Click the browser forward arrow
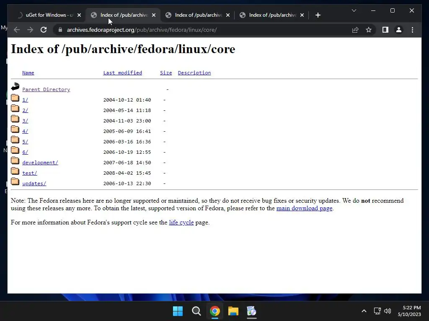429x321 pixels. [x=30, y=30]
